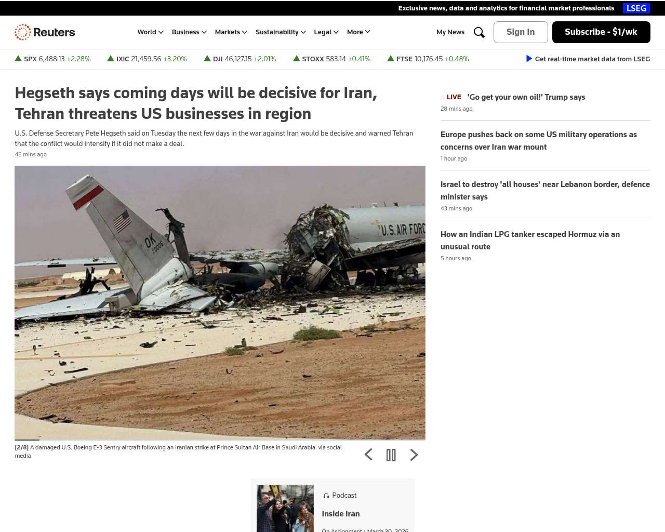Subscribe for $1/wk button
This screenshot has height=532, width=665.
click(x=601, y=32)
